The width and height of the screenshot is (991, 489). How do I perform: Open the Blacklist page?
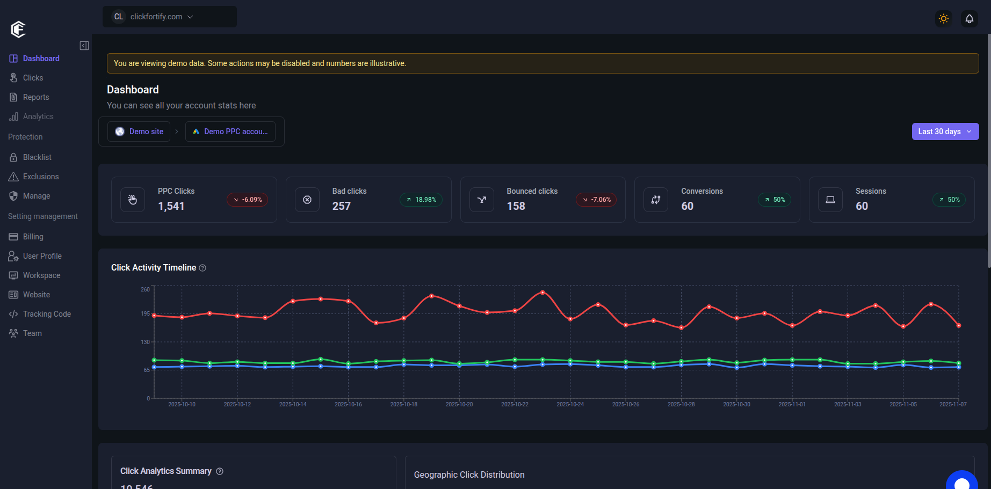coord(37,157)
